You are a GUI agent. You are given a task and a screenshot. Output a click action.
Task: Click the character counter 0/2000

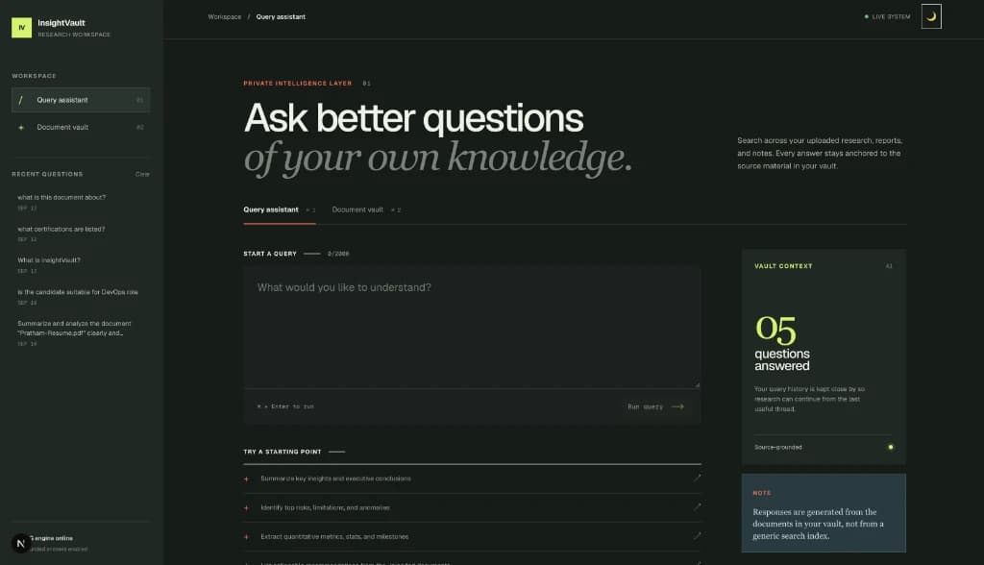coord(338,254)
